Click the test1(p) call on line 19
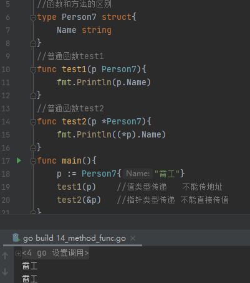 [77, 187]
